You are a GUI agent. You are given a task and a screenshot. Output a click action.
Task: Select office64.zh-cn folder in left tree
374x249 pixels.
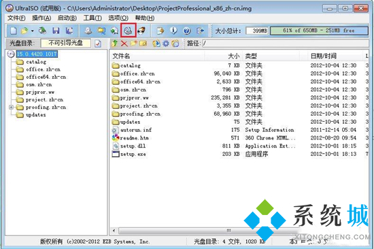[x=46, y=77]
